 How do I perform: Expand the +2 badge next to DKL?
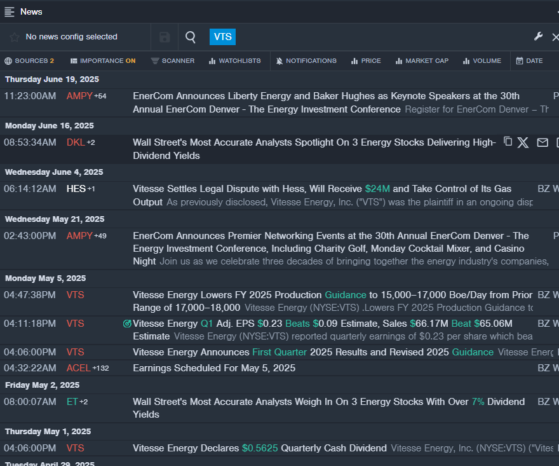click(x=91, y=142)
